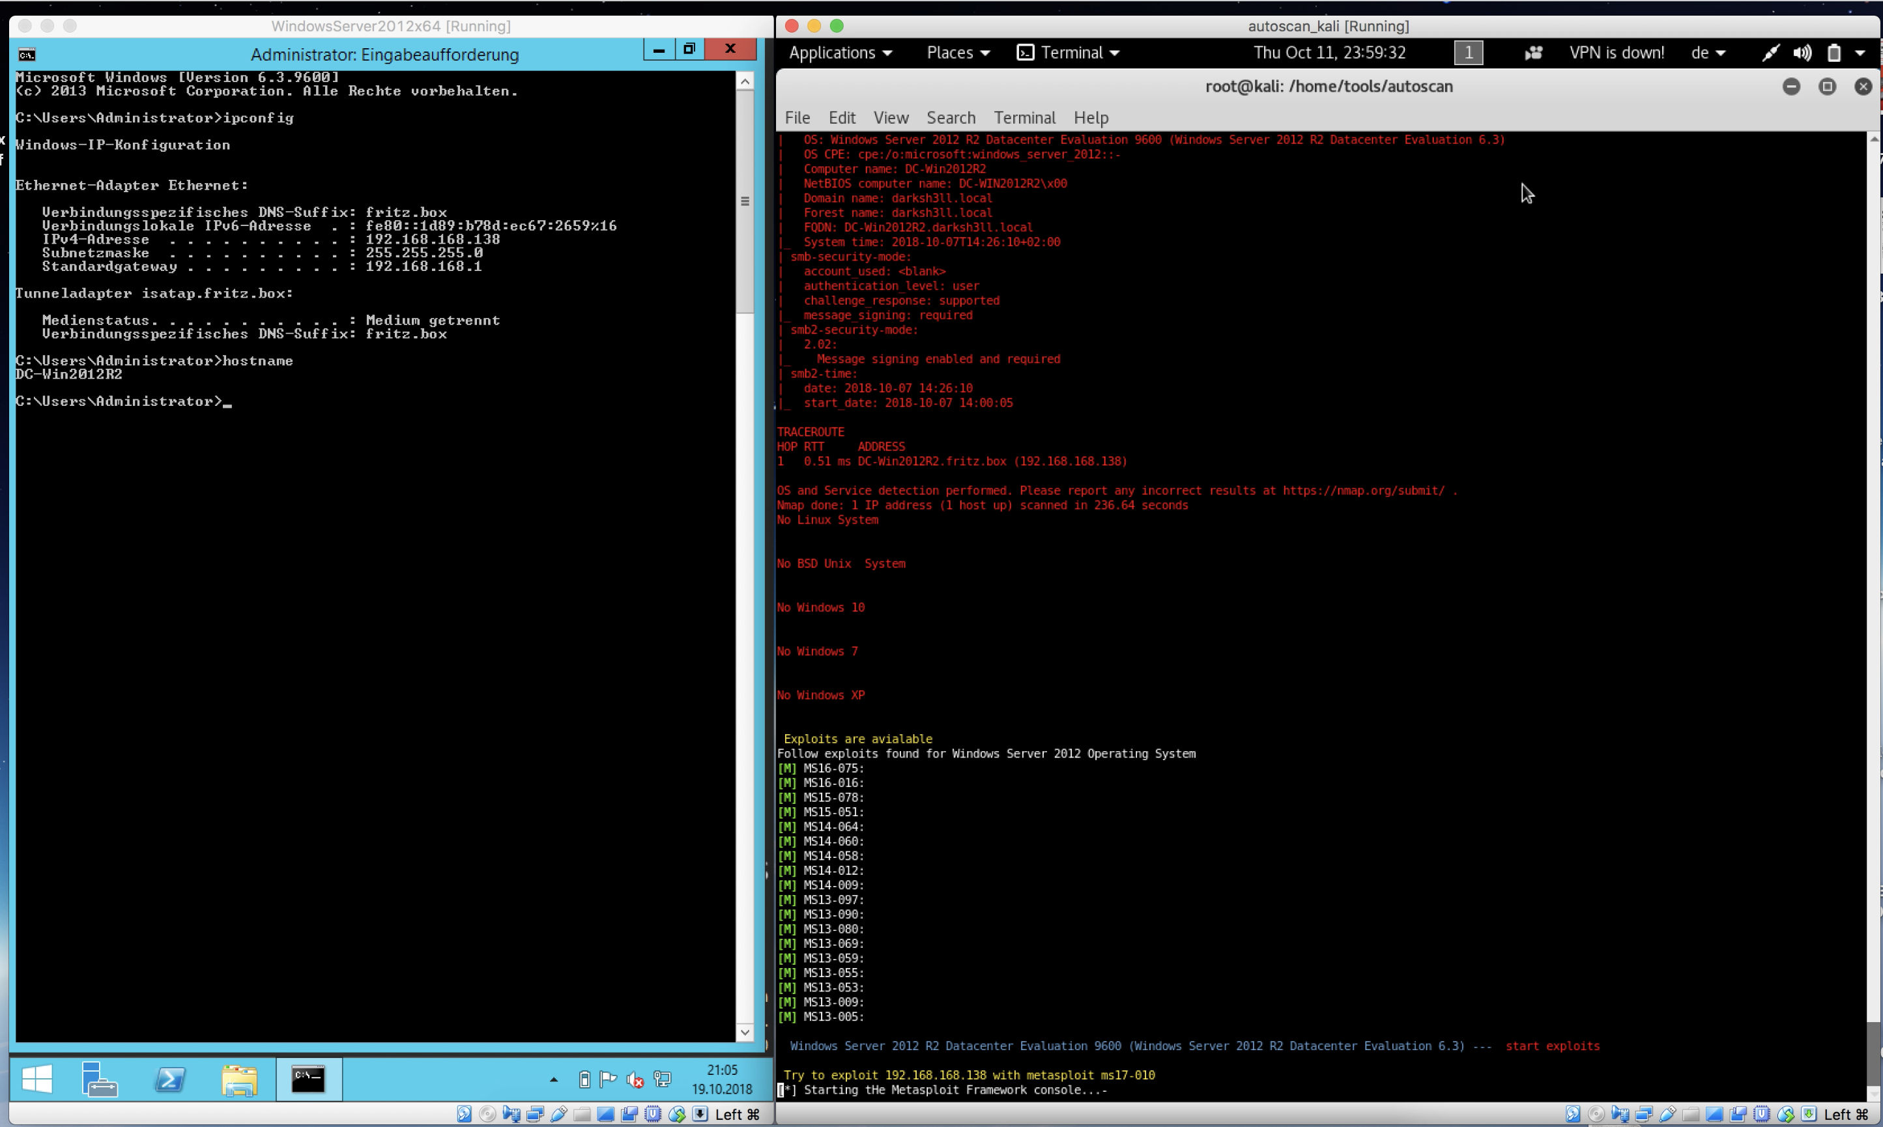Click audio indicator in Windows VM status bar
Image resolution: width=1883 pixels, height=1127 pixels.
pyautogui.click(x=511, y=1114)
